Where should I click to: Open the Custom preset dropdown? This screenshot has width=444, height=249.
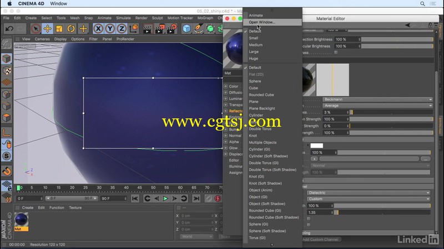(x=369, y=199)
